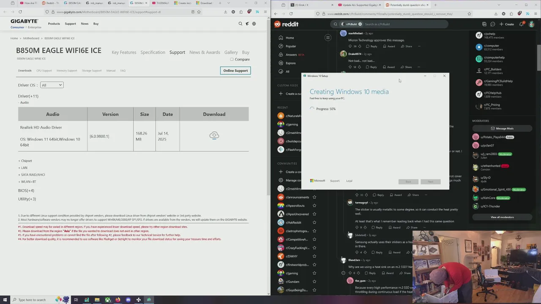Open the Xbox app from the taskbar

point(108,300)
